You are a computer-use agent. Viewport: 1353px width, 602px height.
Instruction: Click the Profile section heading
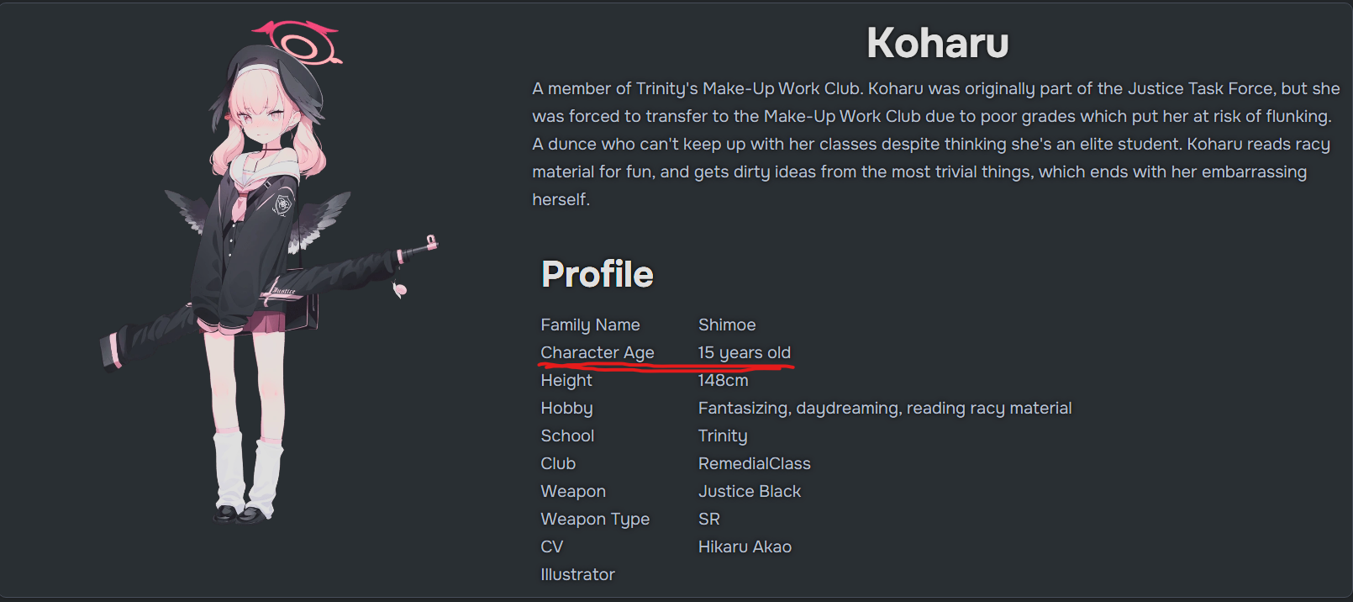597,274
